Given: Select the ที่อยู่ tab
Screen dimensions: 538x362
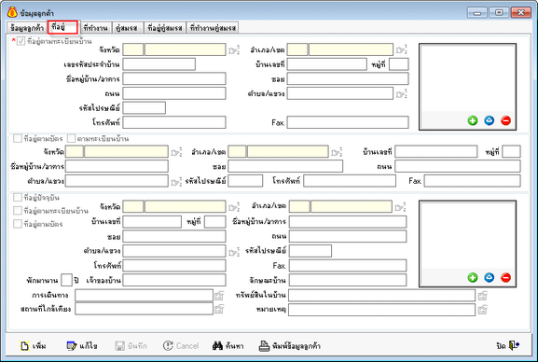Looking at the screenshot, I should (63, 27).
